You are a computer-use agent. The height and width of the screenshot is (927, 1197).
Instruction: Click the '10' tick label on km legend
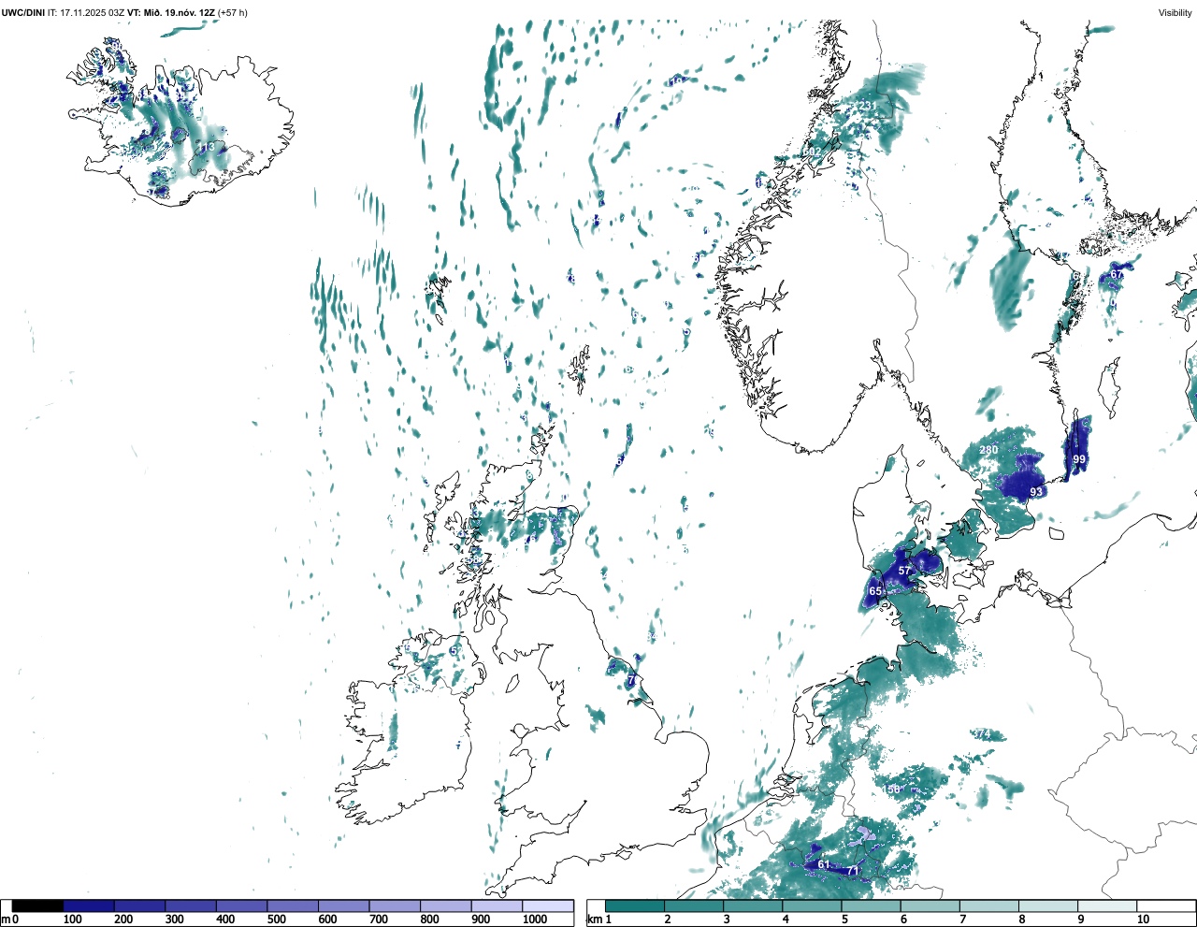click(1143, 920)
